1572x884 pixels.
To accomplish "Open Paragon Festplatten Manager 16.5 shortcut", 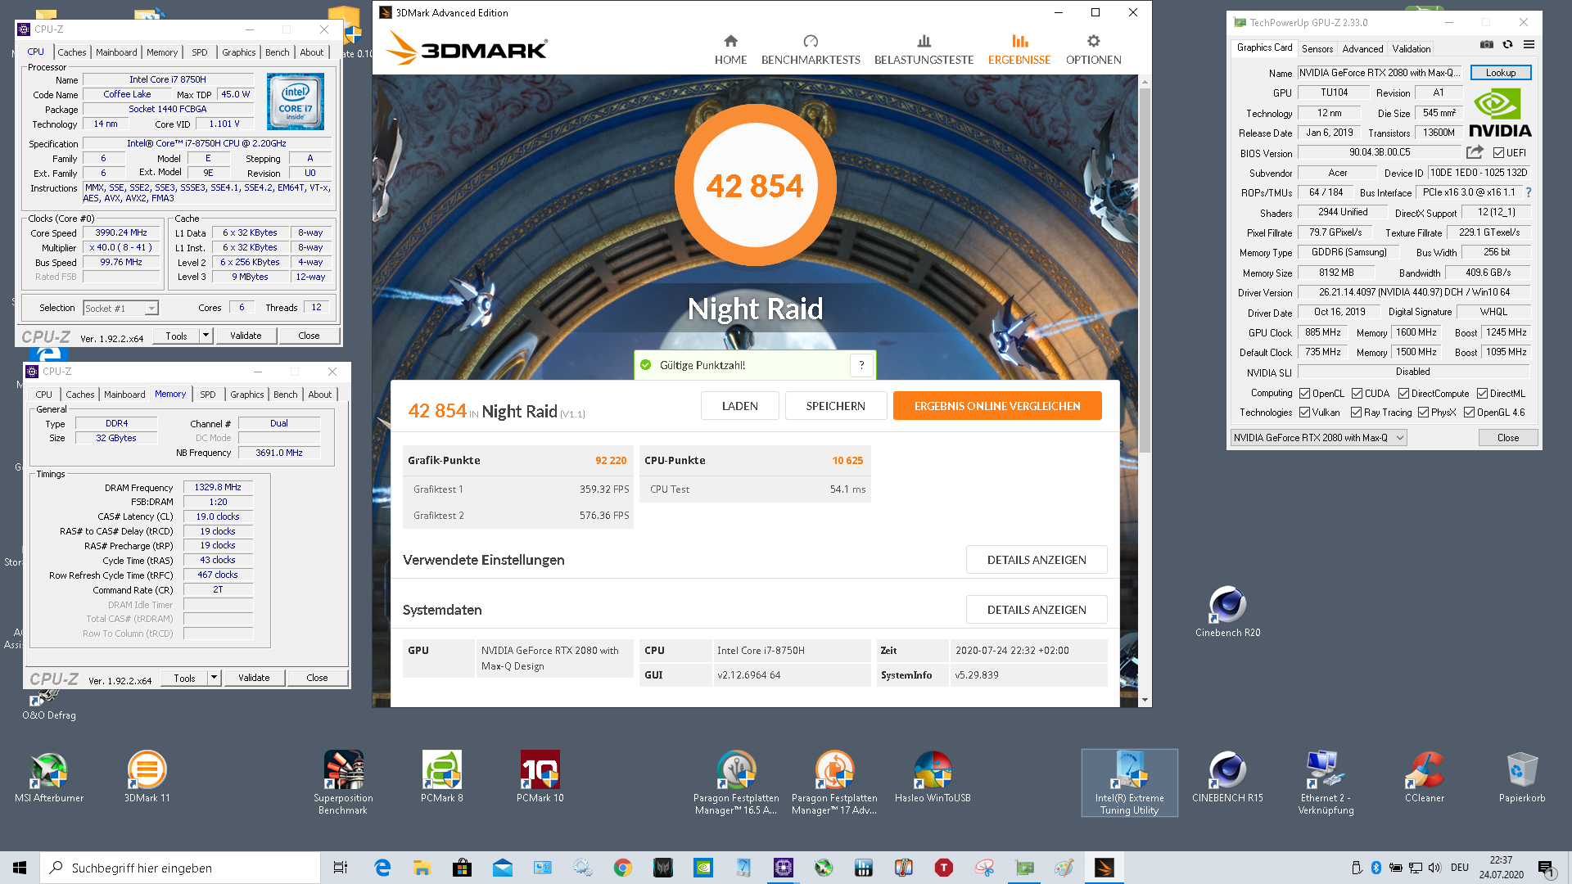I will click(736, 783).
